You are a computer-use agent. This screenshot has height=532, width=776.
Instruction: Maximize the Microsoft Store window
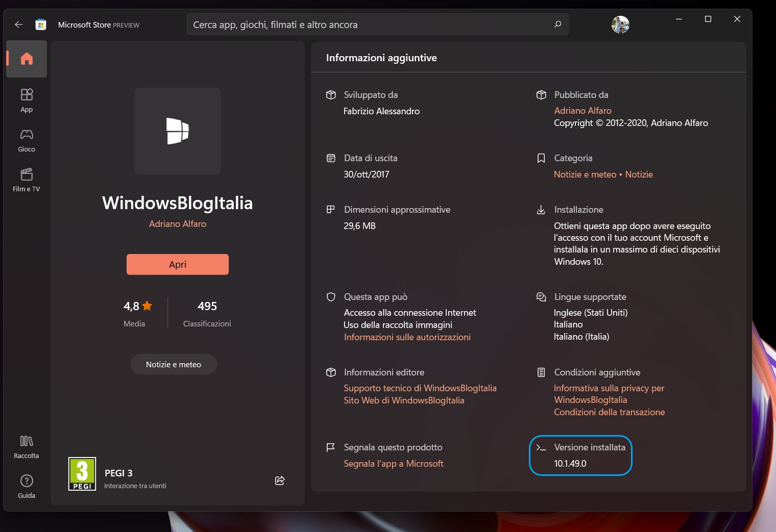708,19
